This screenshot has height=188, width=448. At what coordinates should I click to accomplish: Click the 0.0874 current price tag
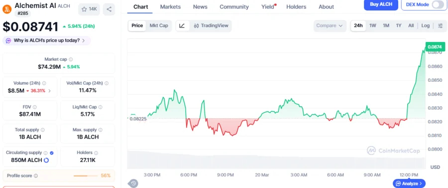click(435, 46)
